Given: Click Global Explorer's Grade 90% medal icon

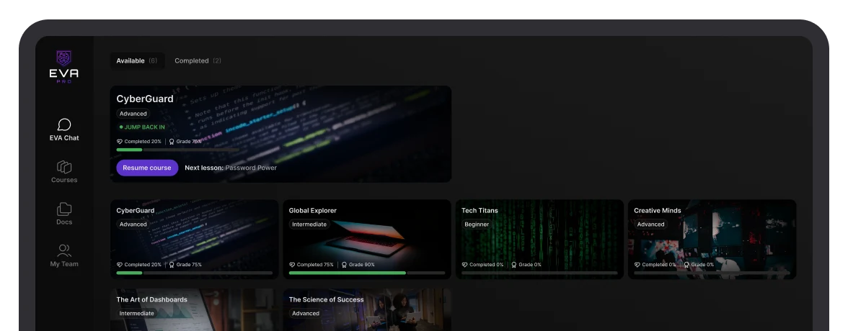Looking at the screenshot, I should pos(345,265).
